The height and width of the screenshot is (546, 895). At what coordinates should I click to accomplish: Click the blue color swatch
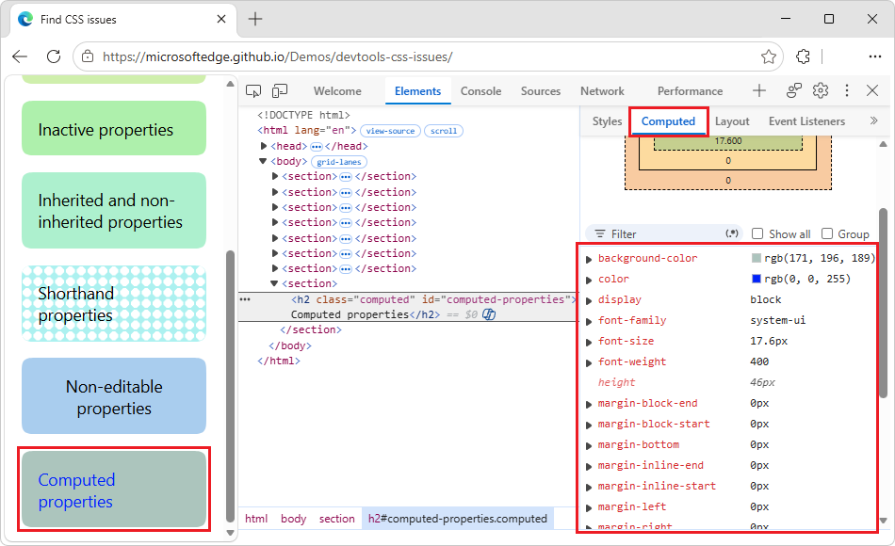[757, 279]
